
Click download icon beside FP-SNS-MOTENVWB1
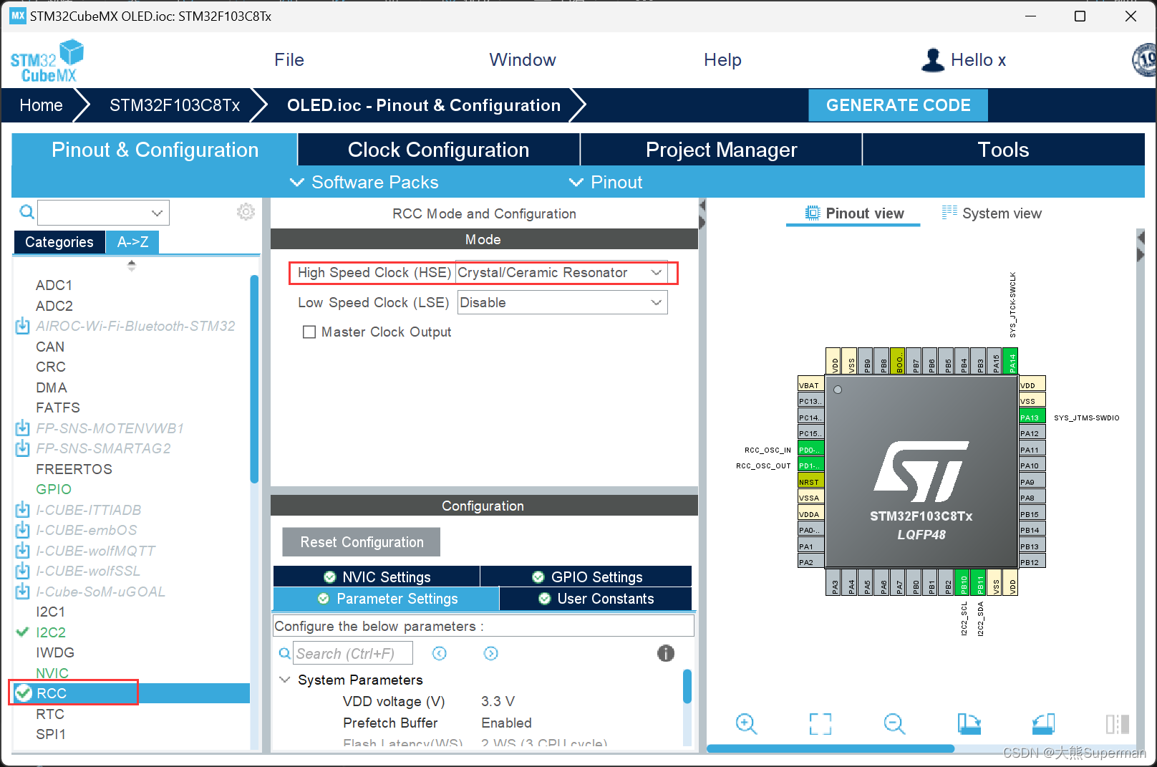23,428
